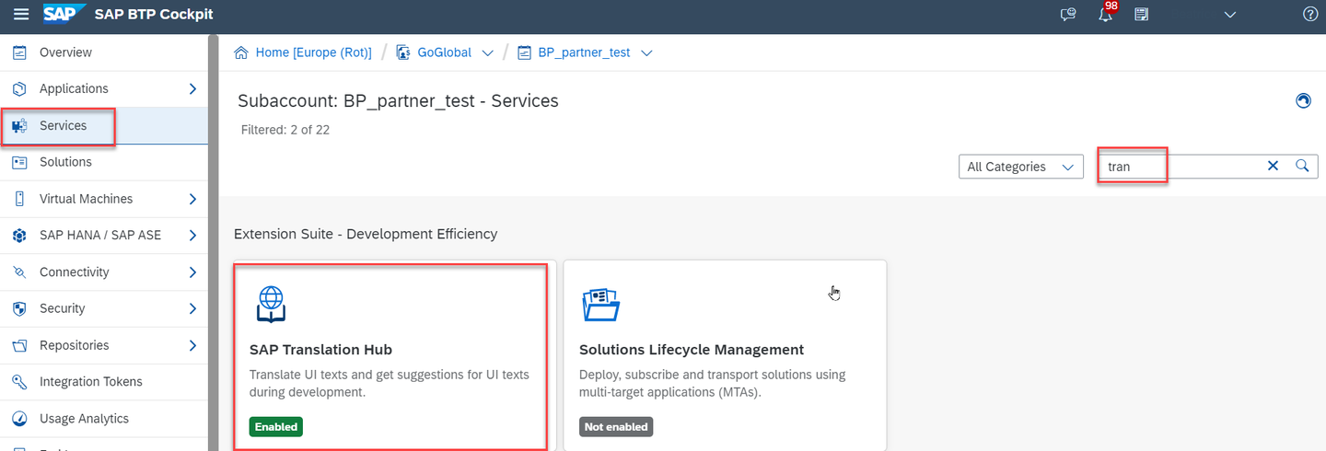Open the Solutions Lifecycle Management tile title

[692, 350]
